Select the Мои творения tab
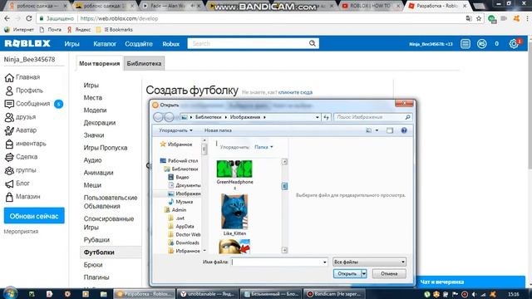 (99, 63)
